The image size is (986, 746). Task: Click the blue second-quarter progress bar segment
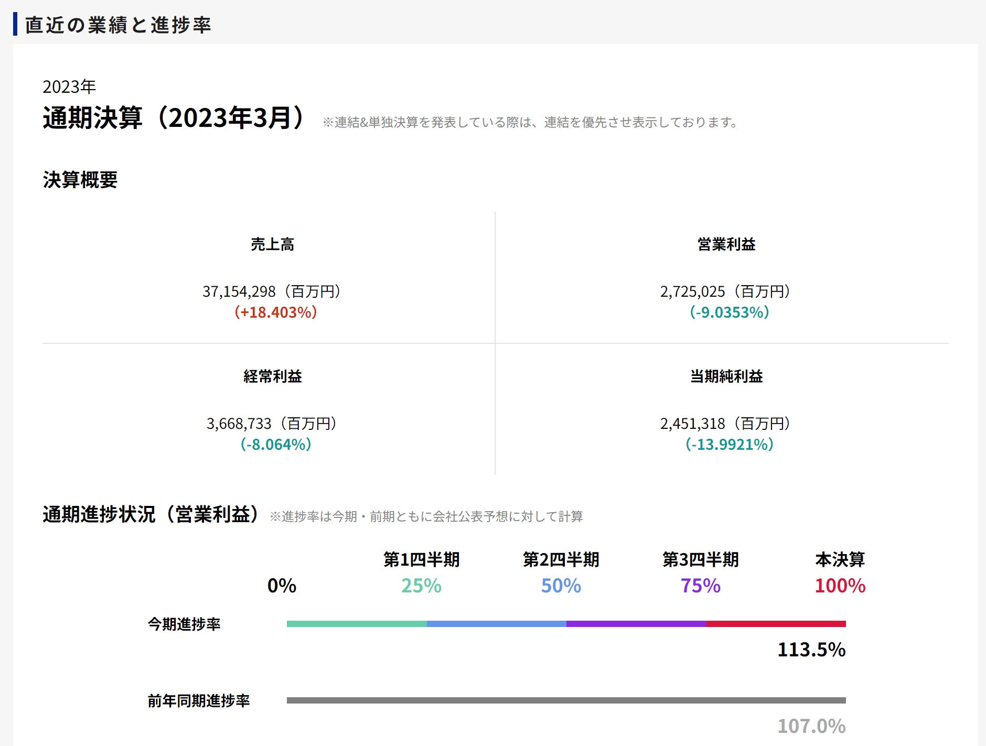496,624
